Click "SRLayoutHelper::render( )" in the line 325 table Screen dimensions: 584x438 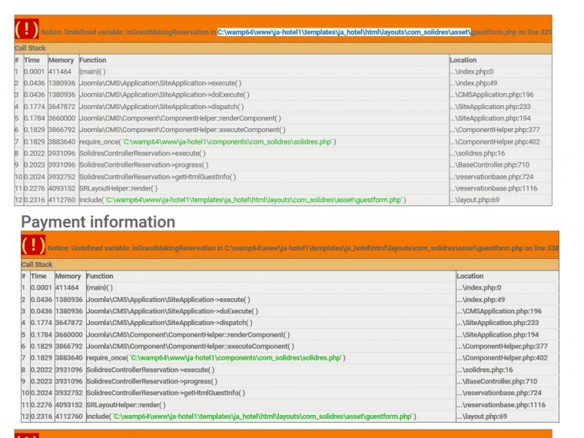[118, 188]
